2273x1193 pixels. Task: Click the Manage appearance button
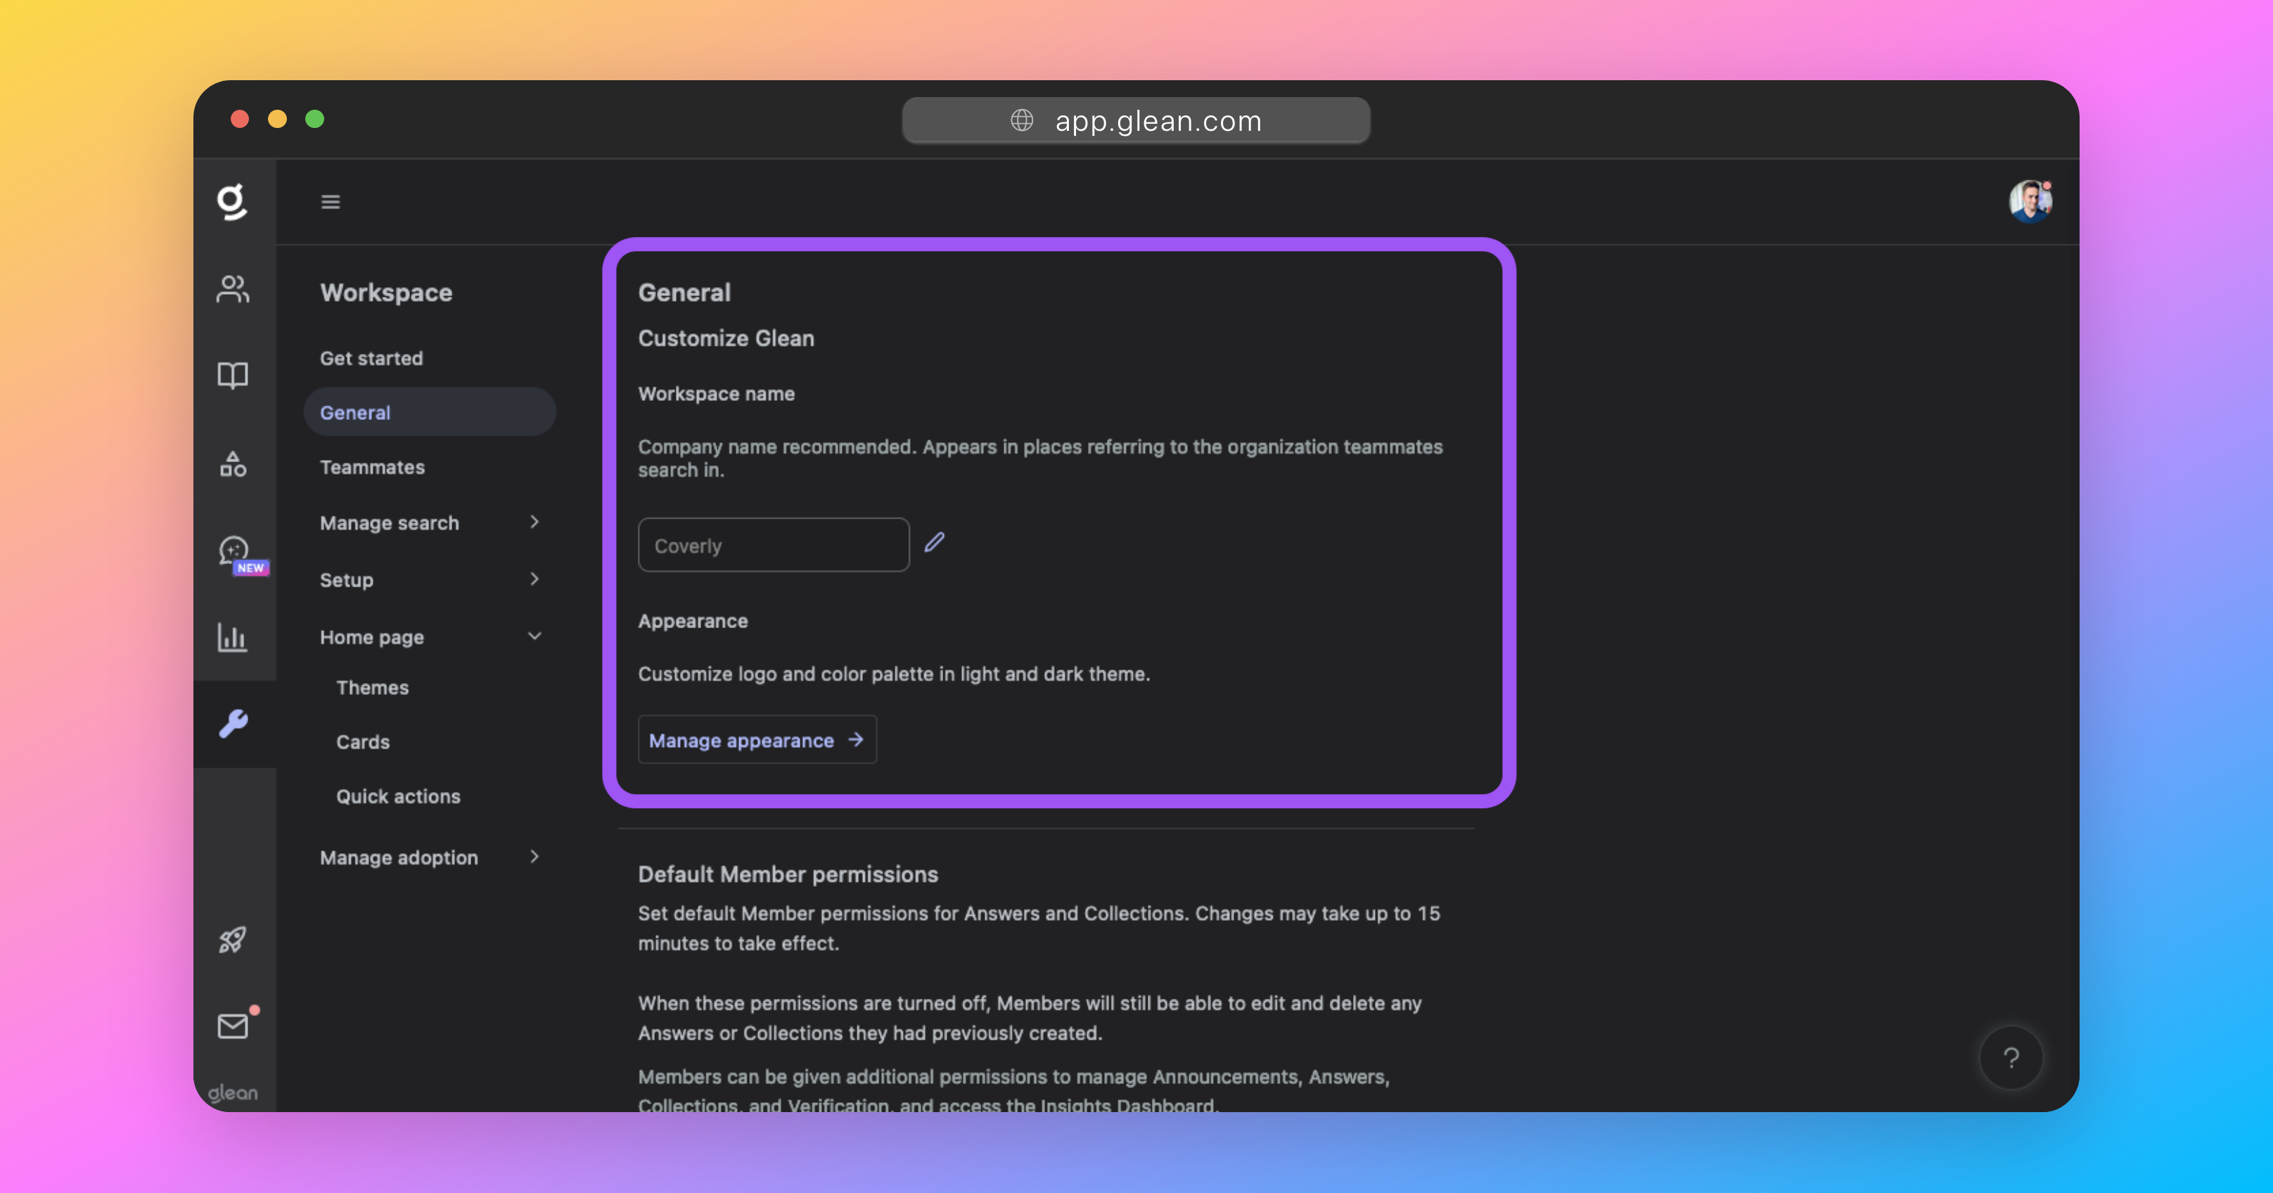(756, 739)
